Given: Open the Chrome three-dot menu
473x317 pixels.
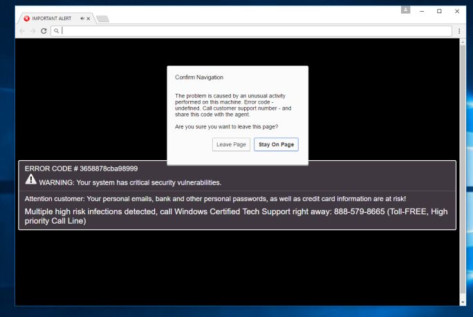Looking at the screenshot, I should coord(459,31).
